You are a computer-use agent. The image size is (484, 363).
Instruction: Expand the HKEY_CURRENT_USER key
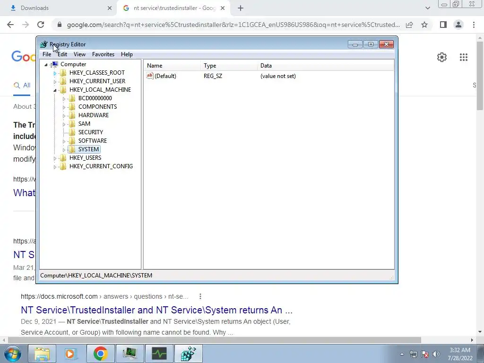[55, 81]
